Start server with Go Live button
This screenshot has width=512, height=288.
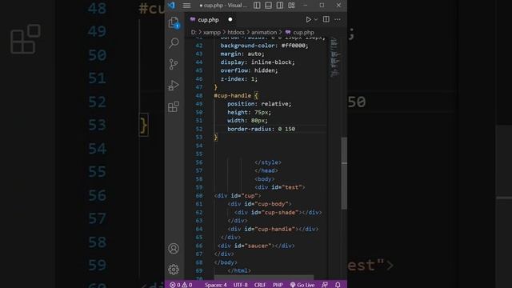(x=302, y=285)
